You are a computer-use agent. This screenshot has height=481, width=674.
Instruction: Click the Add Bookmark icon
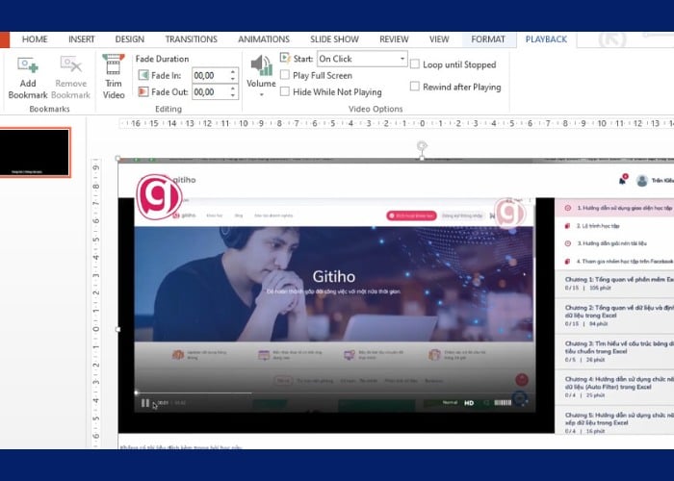(x=28, y=64)
